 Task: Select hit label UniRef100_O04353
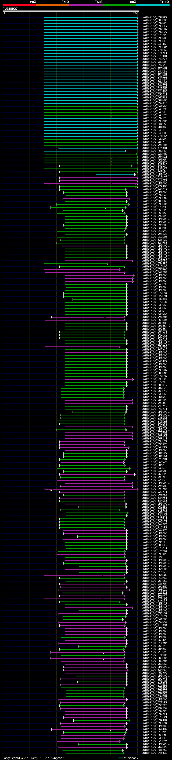[154, 124]
